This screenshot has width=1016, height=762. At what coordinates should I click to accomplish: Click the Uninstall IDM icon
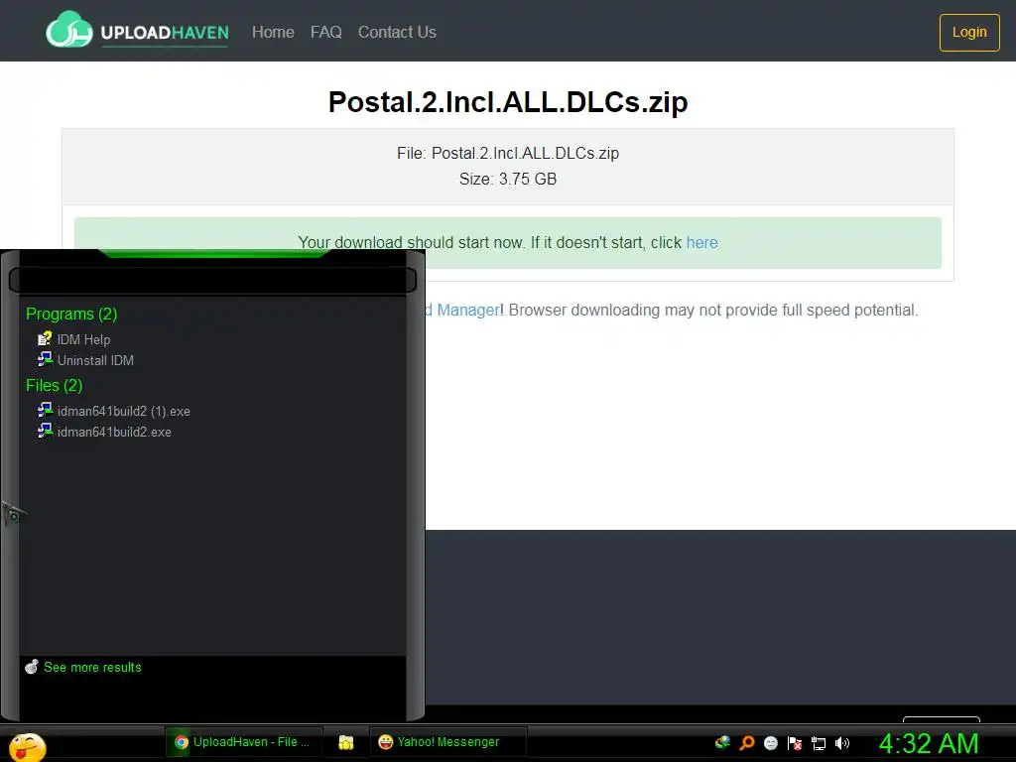click(45, 359)
